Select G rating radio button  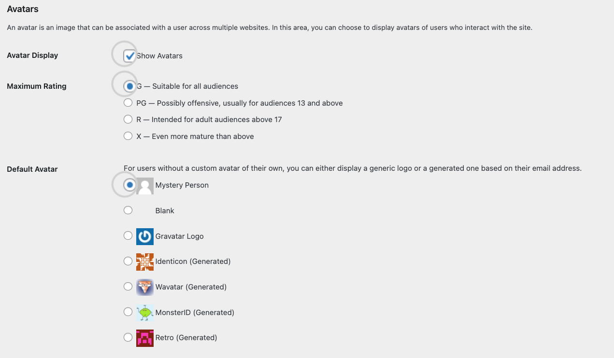click(129, 86)
